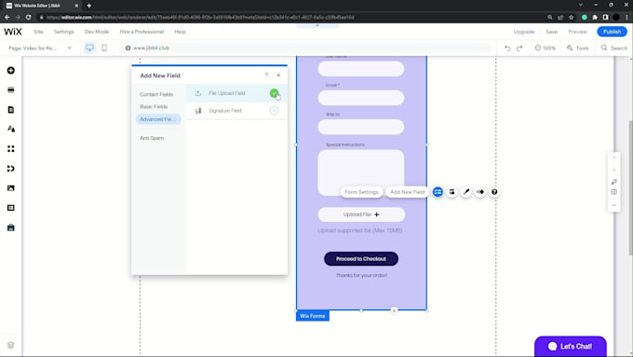Open the 100% zoom control

pyautogui.click(x=545, y=48)
